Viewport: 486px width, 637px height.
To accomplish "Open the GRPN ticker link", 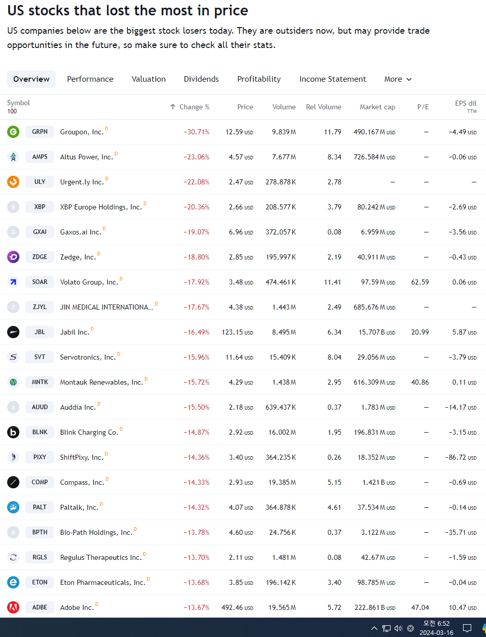I will [40, 132].
